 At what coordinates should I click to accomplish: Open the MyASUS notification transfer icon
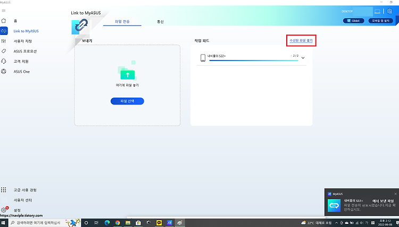334,205
